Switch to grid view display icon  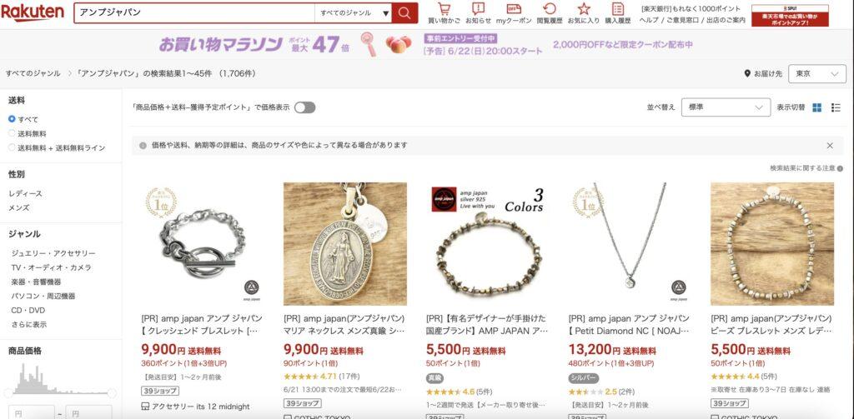817,107
